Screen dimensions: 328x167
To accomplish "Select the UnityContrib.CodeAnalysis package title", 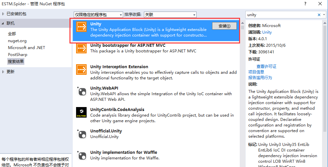I will pyautogui.click(x=117, y=110).
